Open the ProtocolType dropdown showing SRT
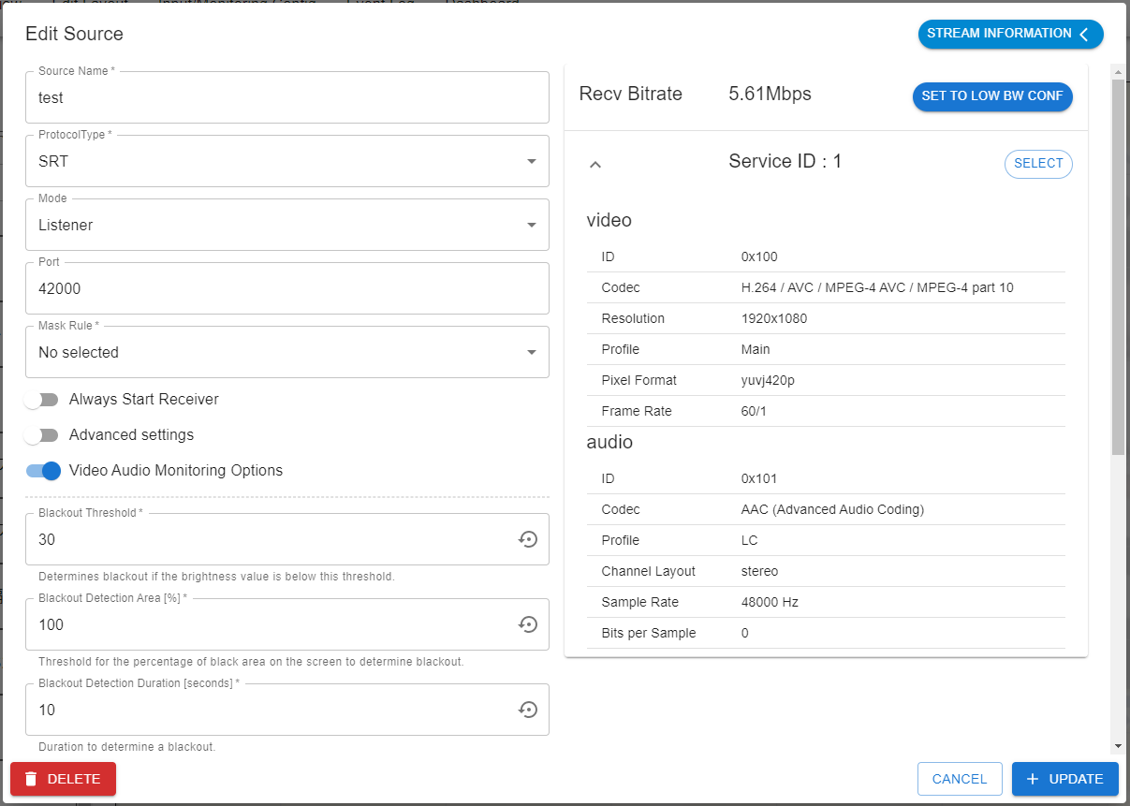This screenshot has width=1130, height=806. coord(286,161)
